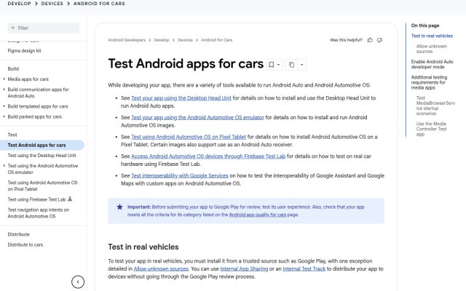Jump to Additional testing requirements for media apps
Viewport: 466px width, 291px height.
pos(429,82)
